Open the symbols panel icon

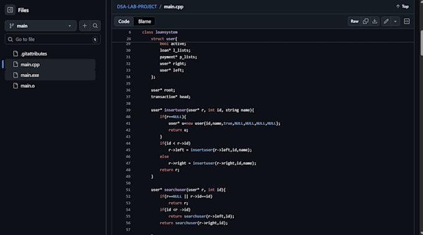(x=407, y=21)
